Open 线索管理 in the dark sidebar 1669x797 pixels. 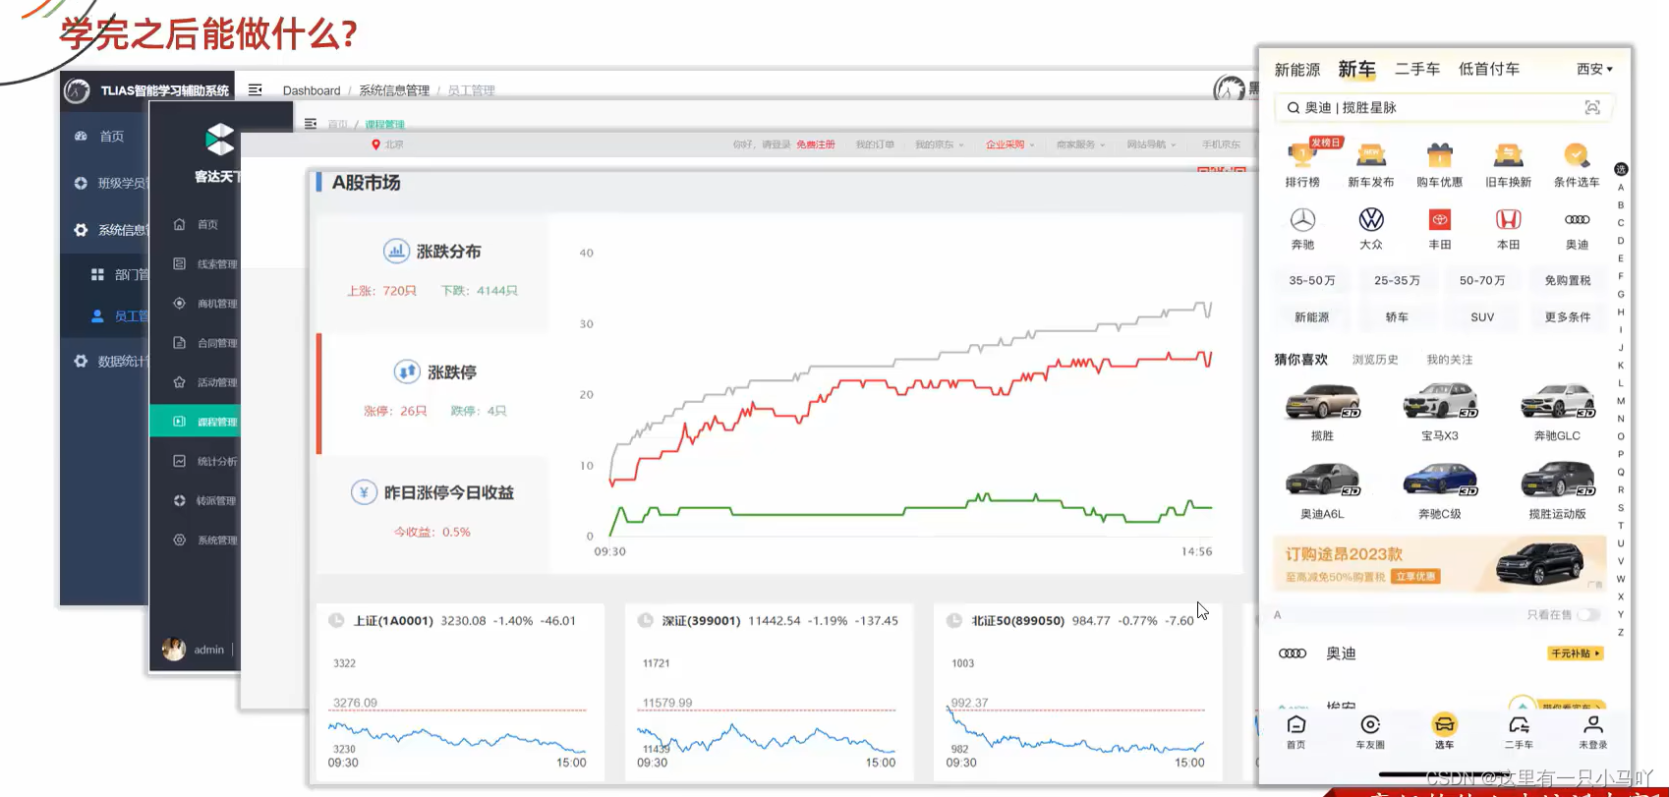click(206, 263)
